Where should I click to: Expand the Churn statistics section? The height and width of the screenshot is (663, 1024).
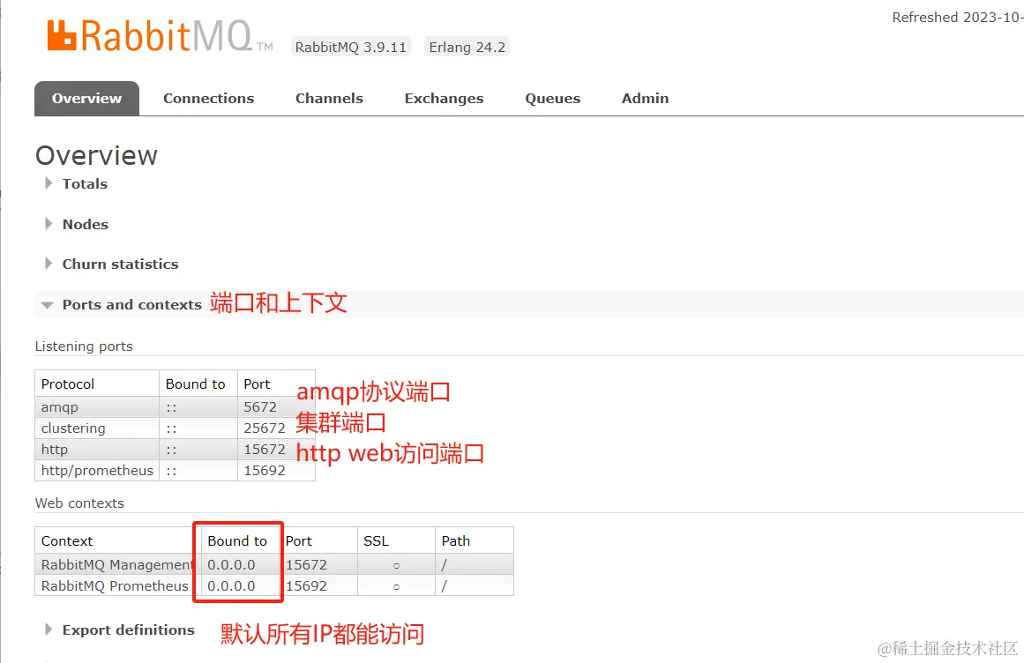pos(112,264)
